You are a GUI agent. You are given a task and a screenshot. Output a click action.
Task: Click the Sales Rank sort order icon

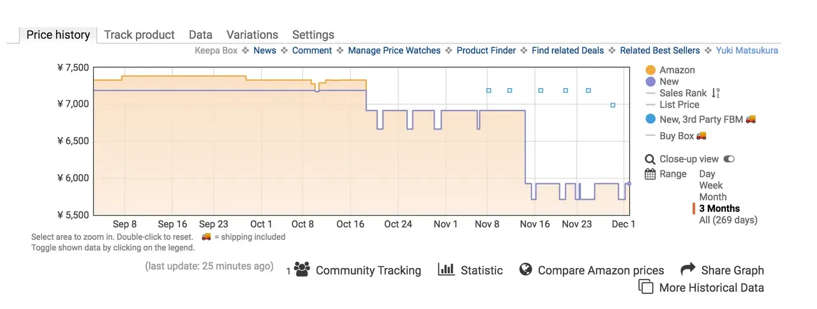pyautogui.click(x=716, y=93)
